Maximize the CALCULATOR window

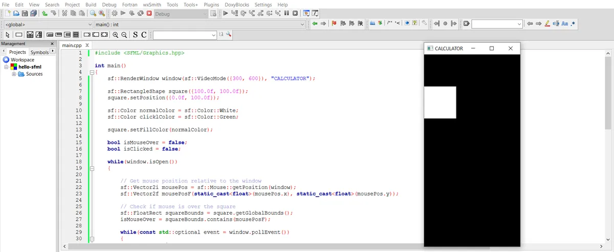[x=492, y=48]
